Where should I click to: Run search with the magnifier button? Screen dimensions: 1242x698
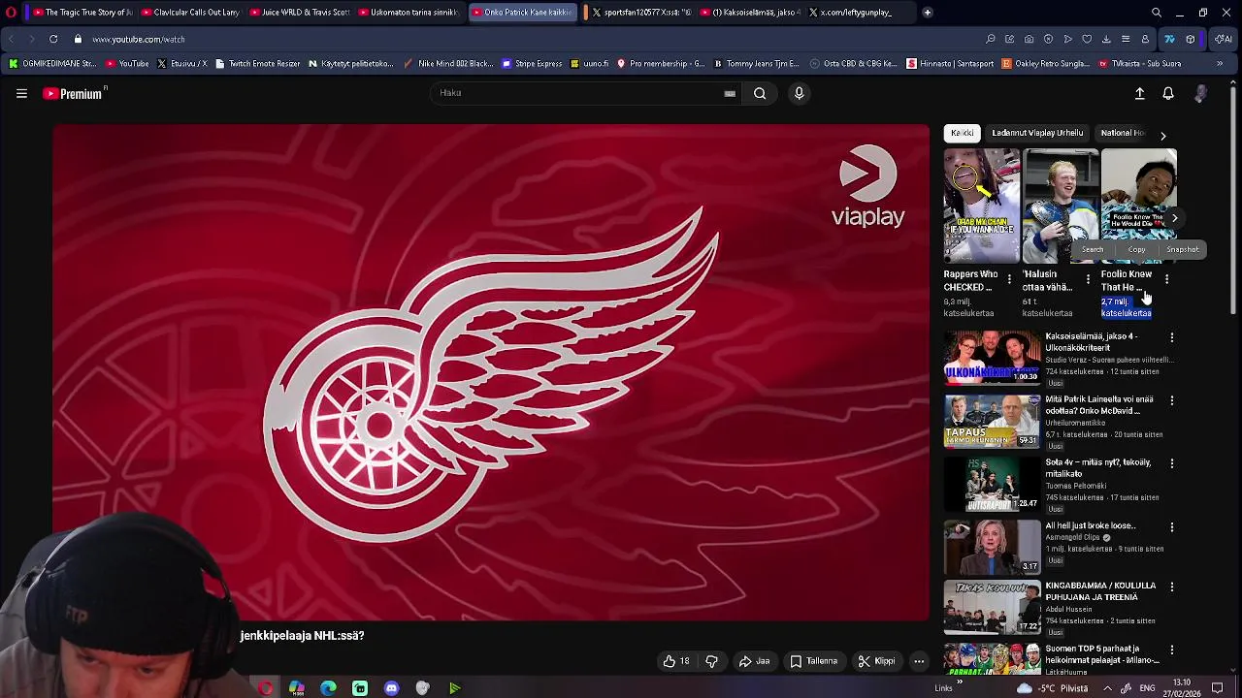click(x=760, y=93)
